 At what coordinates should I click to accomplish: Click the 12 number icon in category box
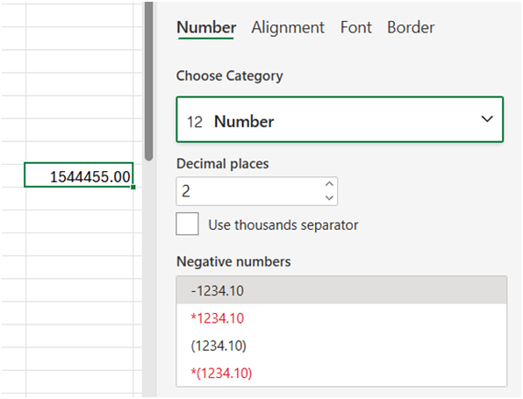[x=195, y=122]
